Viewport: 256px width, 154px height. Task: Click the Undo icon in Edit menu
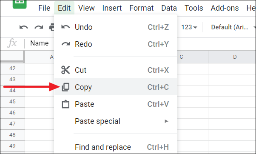[65, 27]
